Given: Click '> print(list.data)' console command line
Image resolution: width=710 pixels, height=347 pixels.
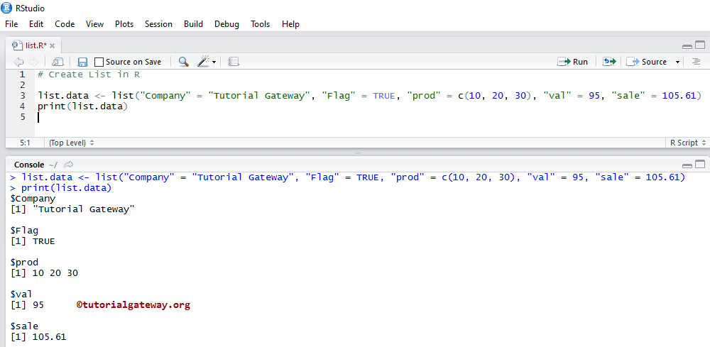Looking at the screenshot, I should [x=60, y=188].
